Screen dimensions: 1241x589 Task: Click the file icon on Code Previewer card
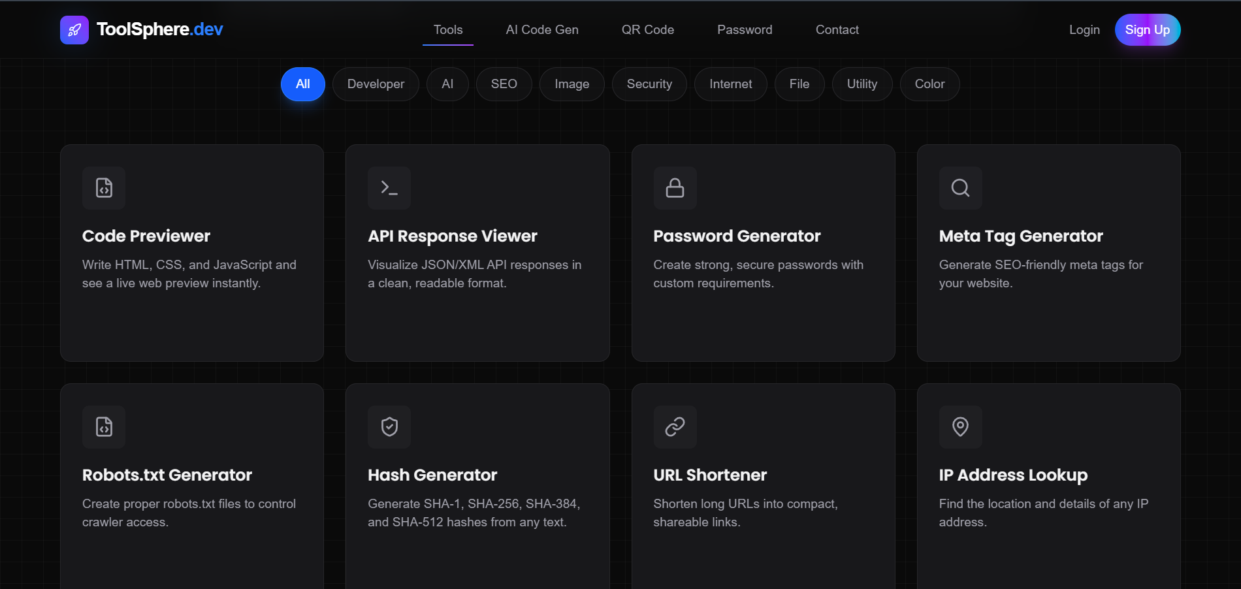[x=103, y=188]
